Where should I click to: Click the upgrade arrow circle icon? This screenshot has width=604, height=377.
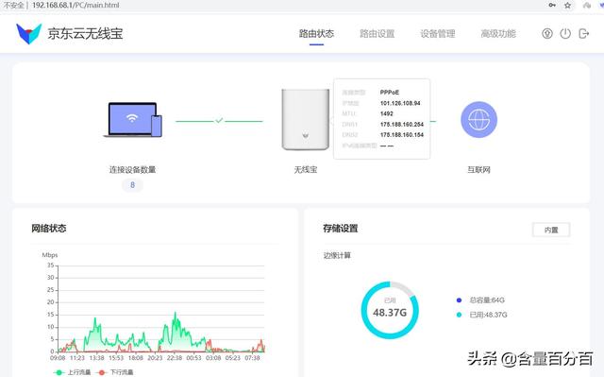coord(547,33)
